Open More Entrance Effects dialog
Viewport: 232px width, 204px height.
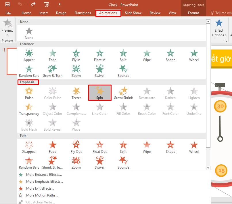pyautogui.click(x=44, y=175)
